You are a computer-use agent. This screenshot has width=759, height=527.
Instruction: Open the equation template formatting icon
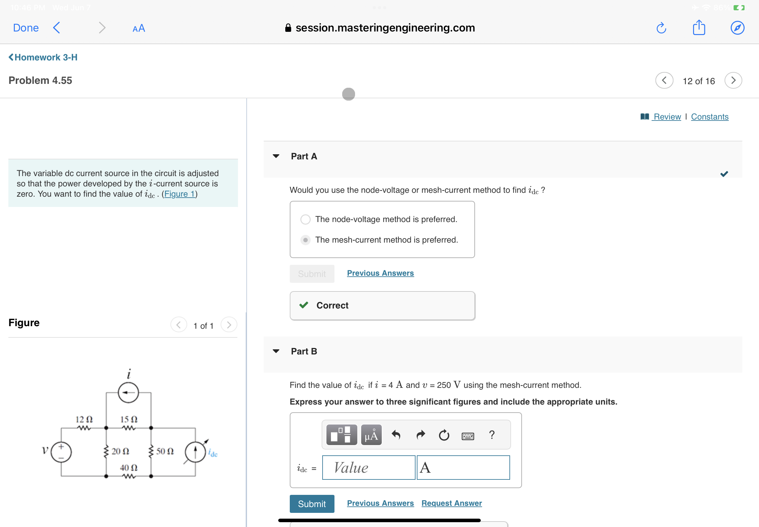(x=341, y=435)
